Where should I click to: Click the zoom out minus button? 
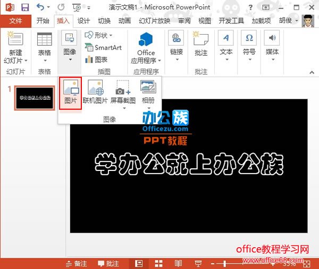(x=213, y=264)
